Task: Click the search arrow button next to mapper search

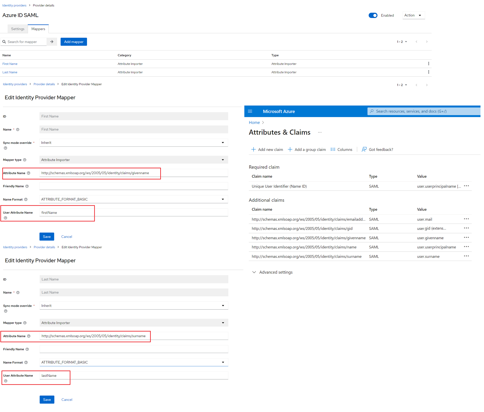Action: 52,42
